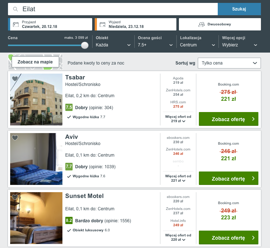
Task: Open the Sortuj wg Tylko cena dropdown
Action: (229, 63)
